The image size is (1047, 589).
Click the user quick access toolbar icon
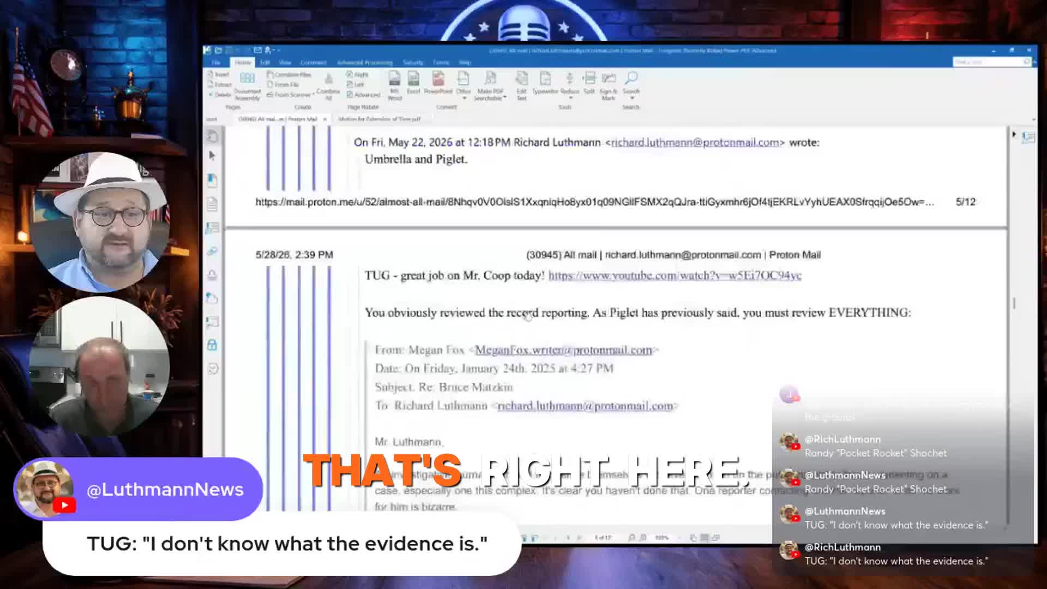268,50
